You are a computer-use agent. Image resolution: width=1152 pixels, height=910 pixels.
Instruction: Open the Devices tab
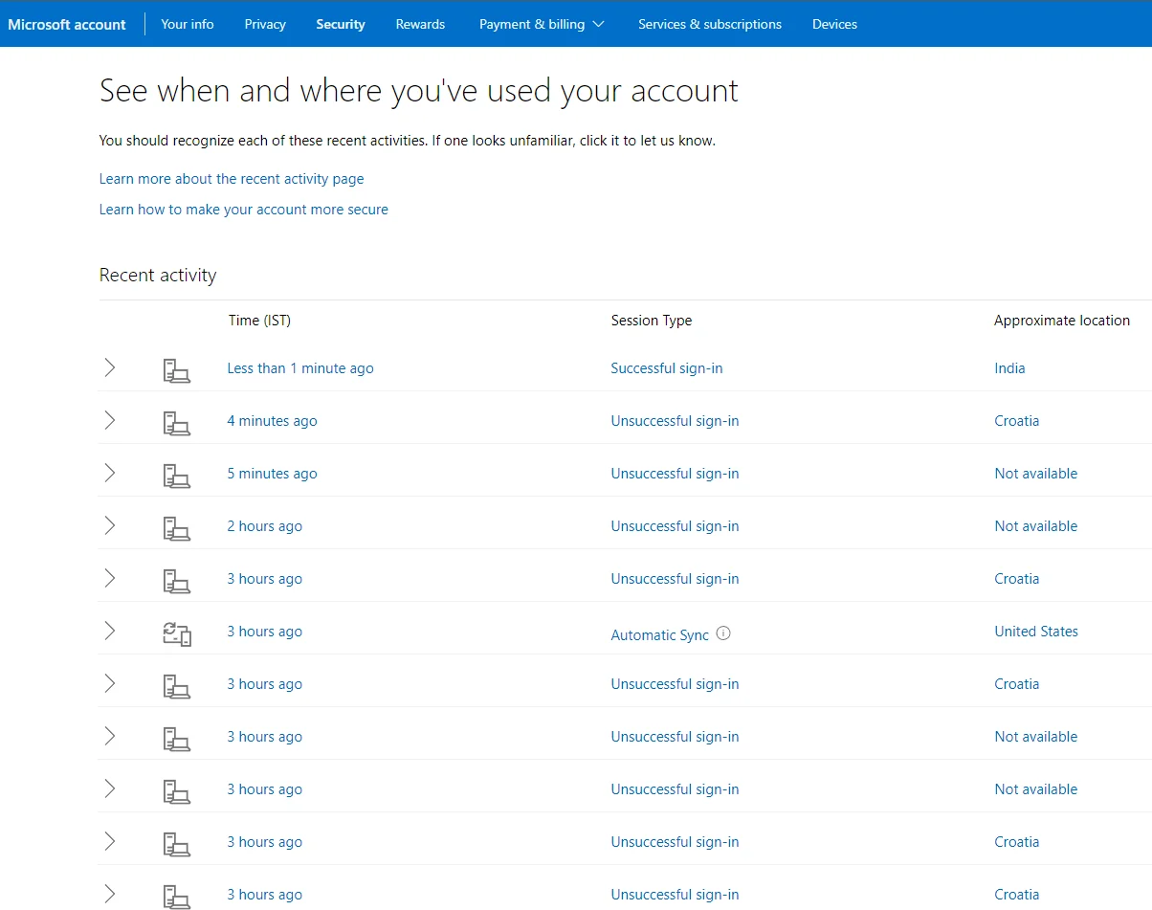point(834,24)
